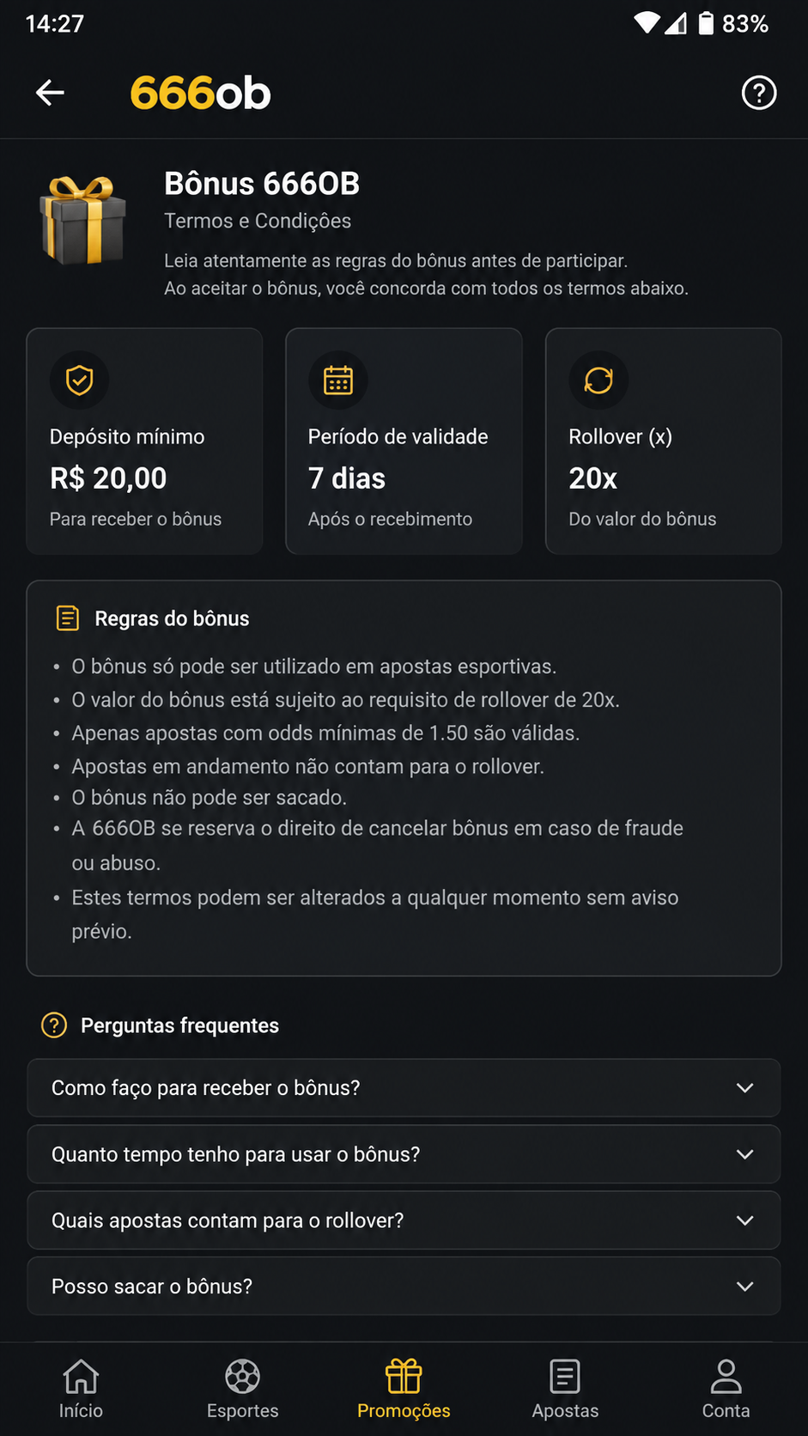Image resolution: width=808 pixels, height=1436 pixels.
Task: Switch to the Conta tab
Action: click(x=726, y=1389)
